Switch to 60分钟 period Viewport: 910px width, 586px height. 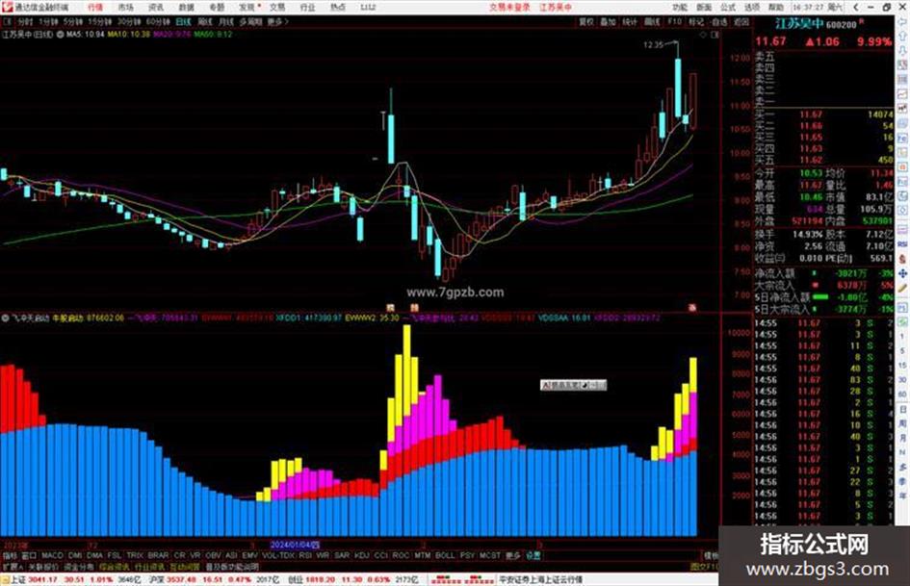[158, 21]
